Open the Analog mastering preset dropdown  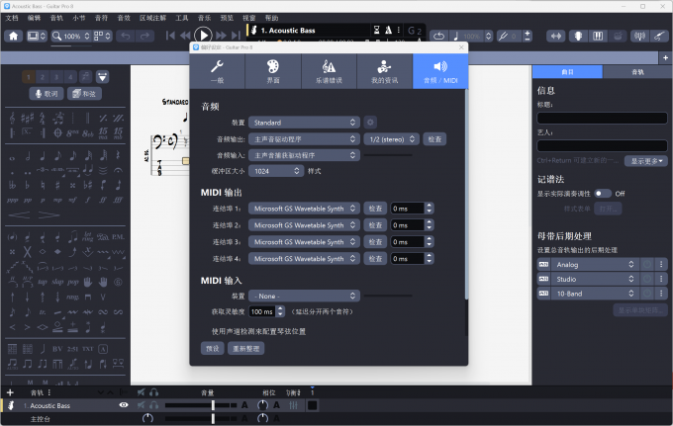coord(594,265)
